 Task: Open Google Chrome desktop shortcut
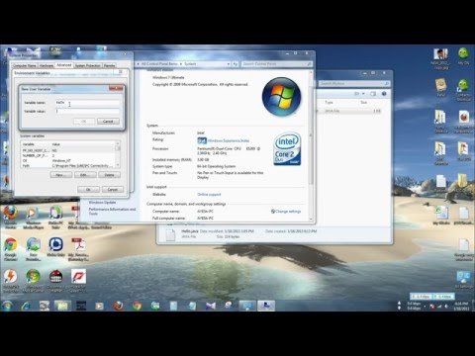point(11,249)
